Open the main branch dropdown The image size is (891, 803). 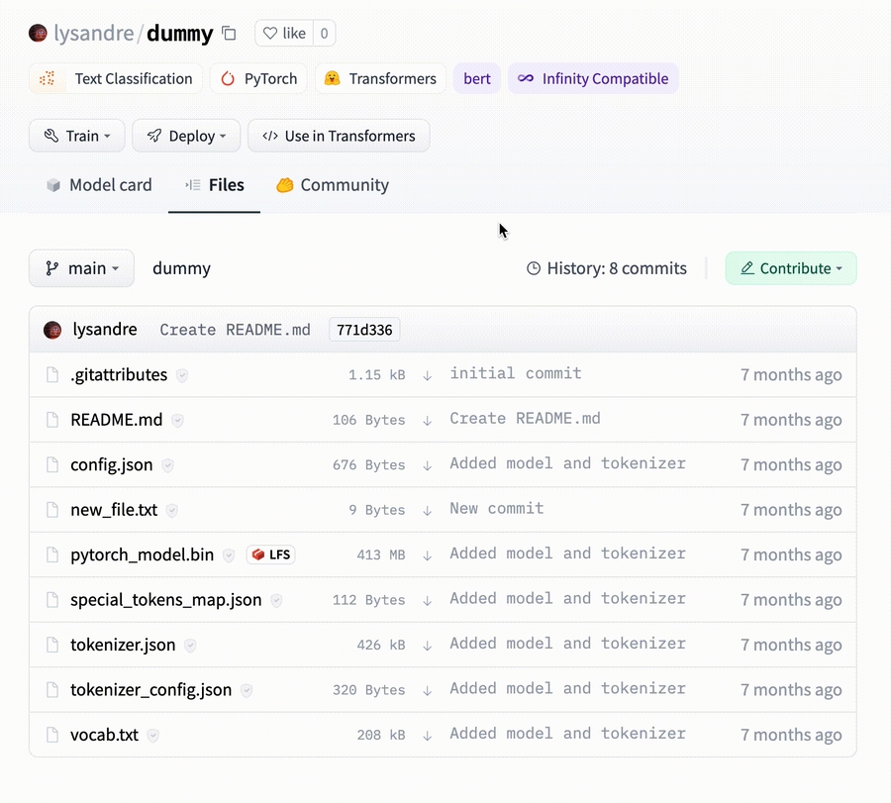pos(81,268)
